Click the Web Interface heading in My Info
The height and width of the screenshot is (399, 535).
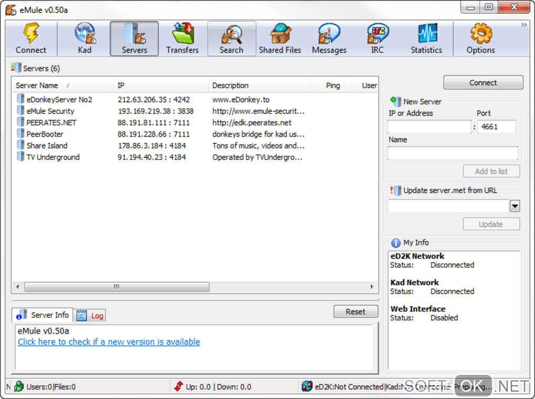tap(418, 309)
